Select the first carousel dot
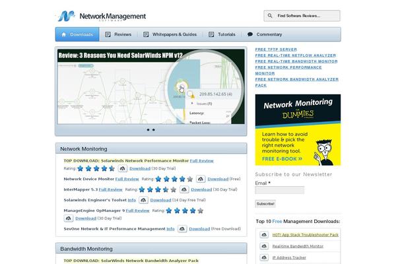The width and height of the screenshot is (396, 264). click(148, 130)
